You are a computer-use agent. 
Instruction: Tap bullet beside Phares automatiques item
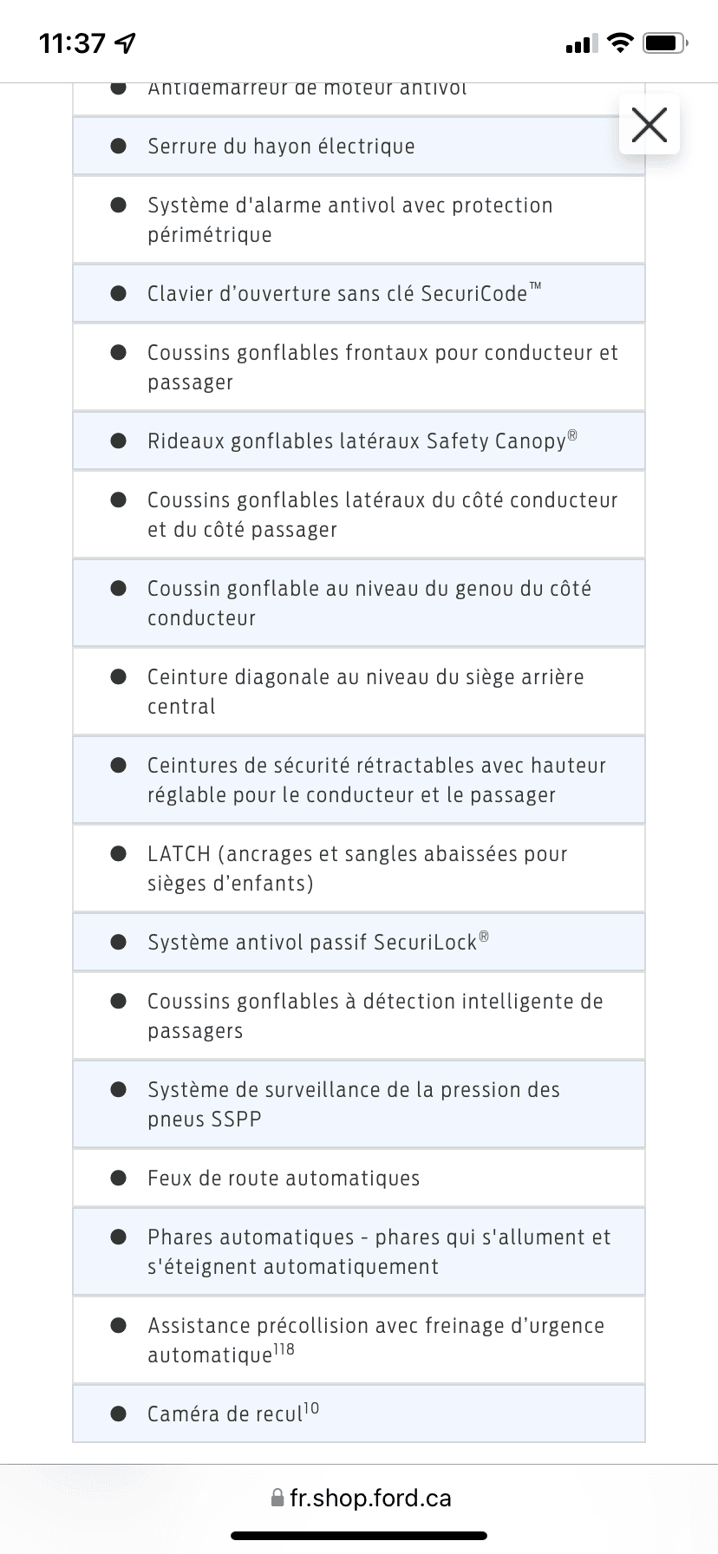[119, 1237]
